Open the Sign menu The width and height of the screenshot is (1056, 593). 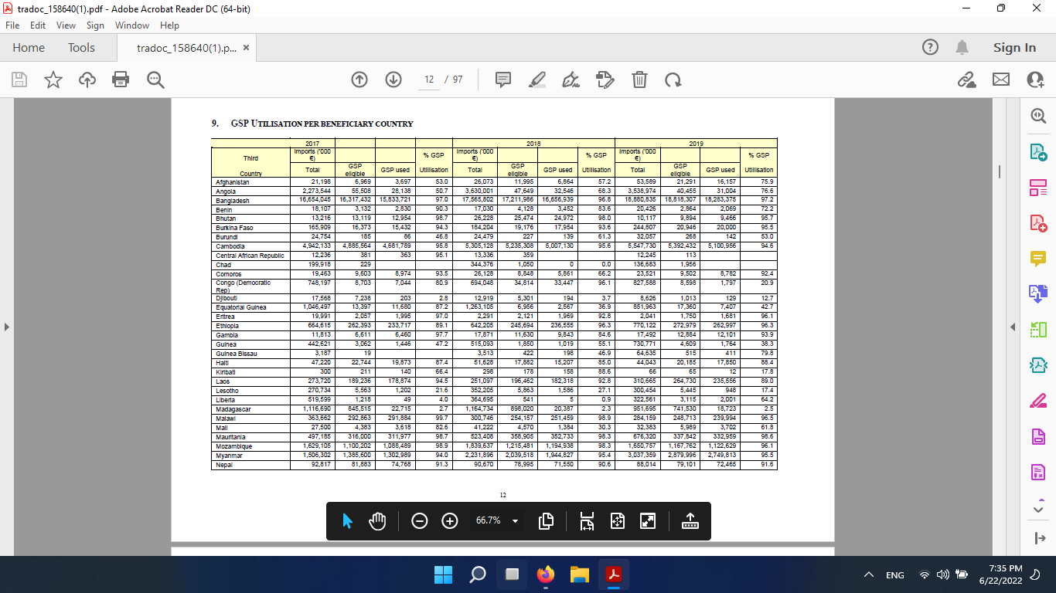(x=95, y=25)
